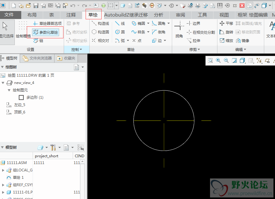Click the 镜像 mirror tool

243,40
